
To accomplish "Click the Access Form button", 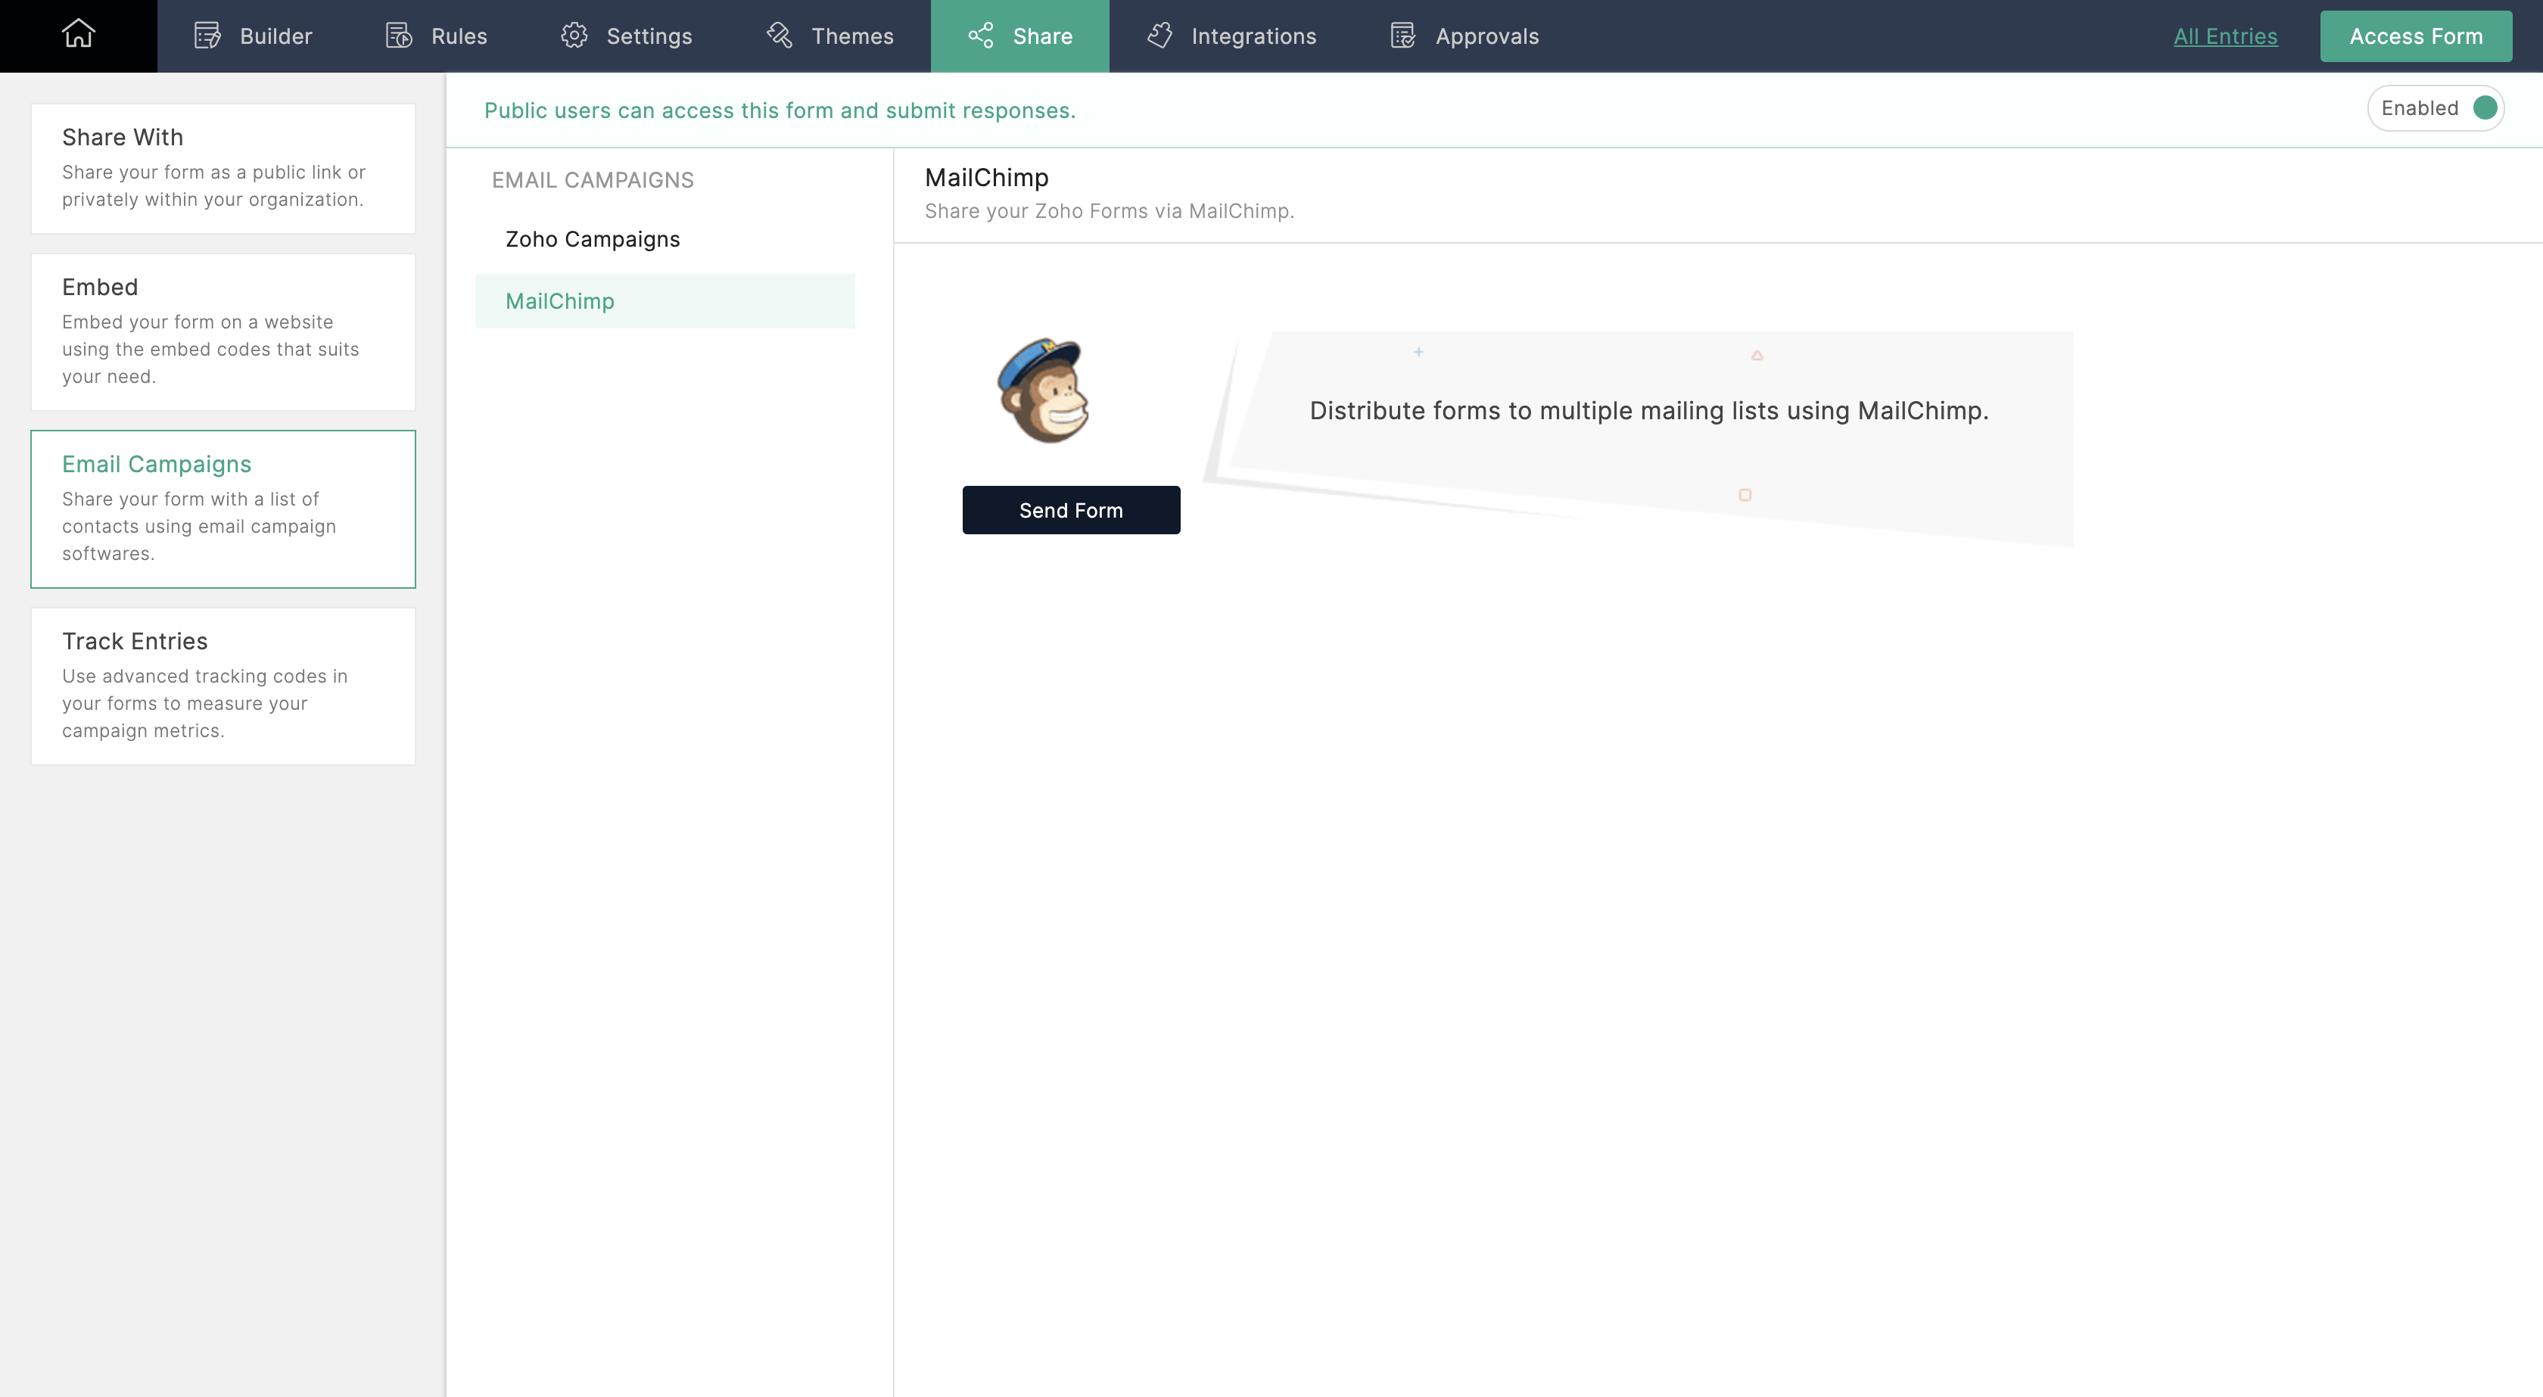I will (2416, 36).
